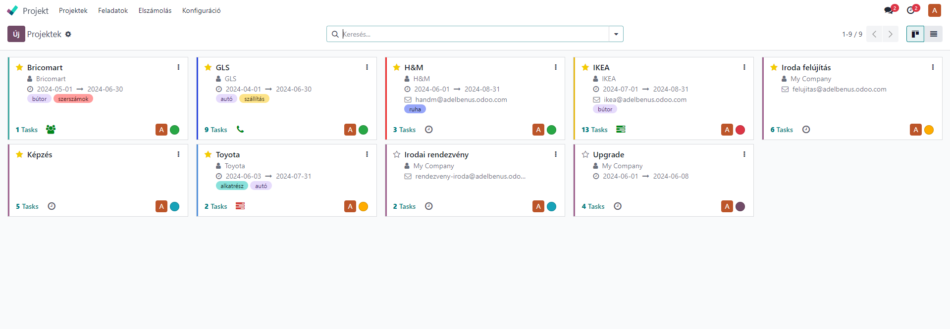Open the Bricomart card three-dot menu
Viewport: 950px width, 329px height.
178,67
